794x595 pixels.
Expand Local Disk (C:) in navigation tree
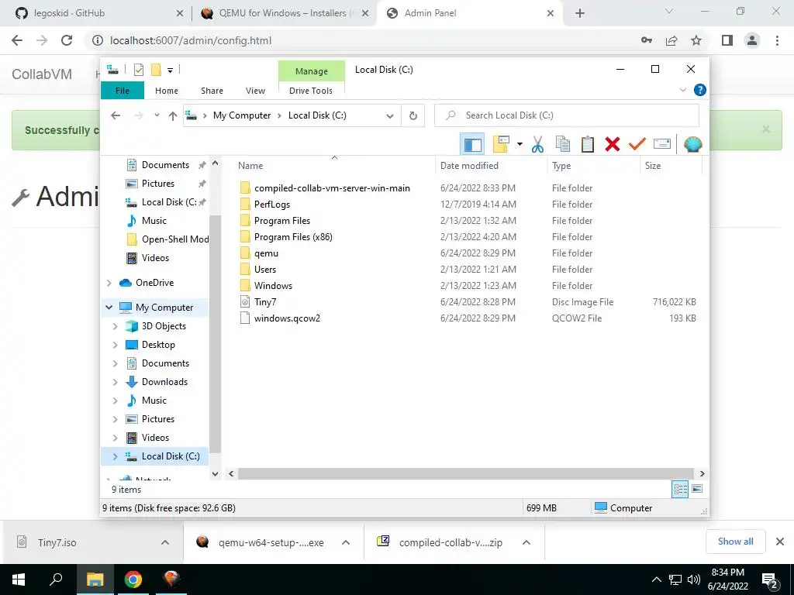coord(115,456)
